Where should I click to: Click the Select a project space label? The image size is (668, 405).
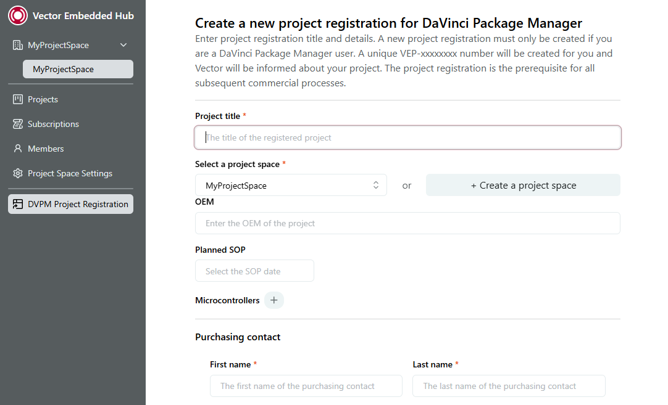click(237, 164)
